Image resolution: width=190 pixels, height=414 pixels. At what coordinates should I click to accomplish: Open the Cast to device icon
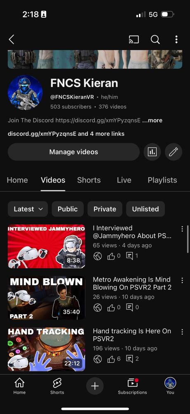click(134, 39)
